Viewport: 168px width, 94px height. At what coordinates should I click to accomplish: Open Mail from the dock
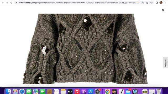click(x=128, y=91)
